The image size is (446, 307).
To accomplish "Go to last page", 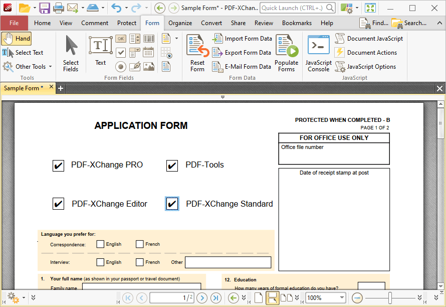I will [x=216, y=298].
